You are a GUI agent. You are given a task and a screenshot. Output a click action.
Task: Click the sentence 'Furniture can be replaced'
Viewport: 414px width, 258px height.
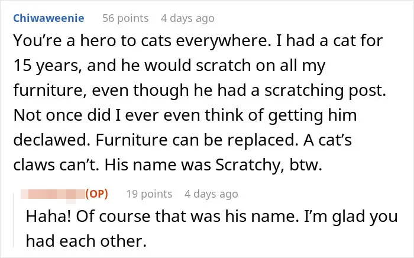click(196, 140)
